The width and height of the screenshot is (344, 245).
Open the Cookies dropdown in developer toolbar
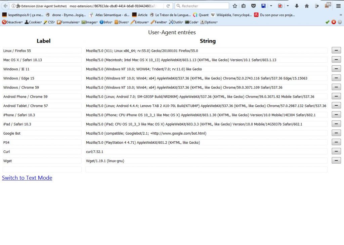click(x=33, y=22)
